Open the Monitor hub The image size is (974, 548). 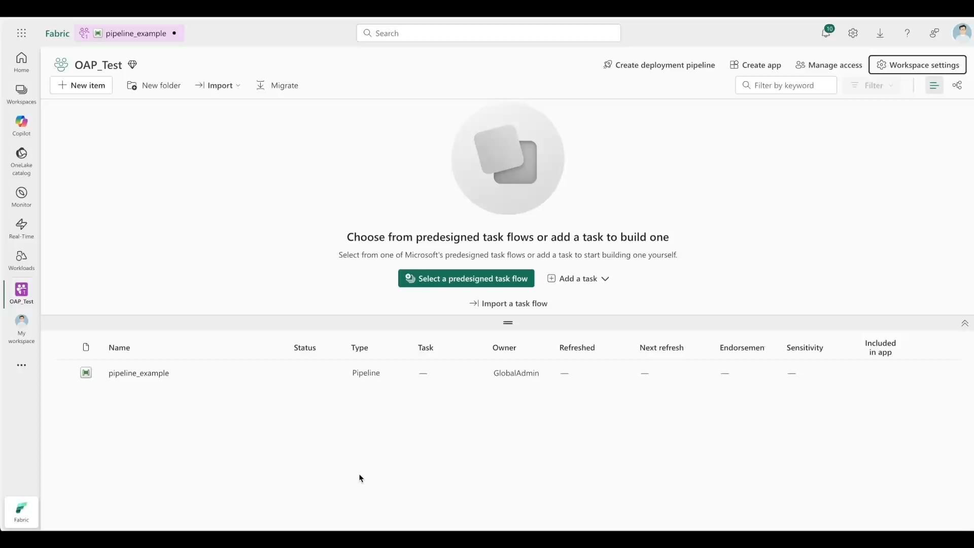coord(21,196)
